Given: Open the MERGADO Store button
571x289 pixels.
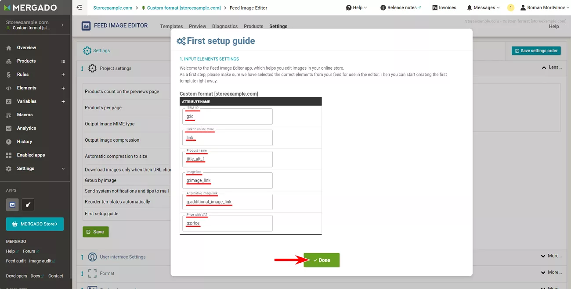Looking at the screenshot, I should pyautogui.click(x=35, y=224).
